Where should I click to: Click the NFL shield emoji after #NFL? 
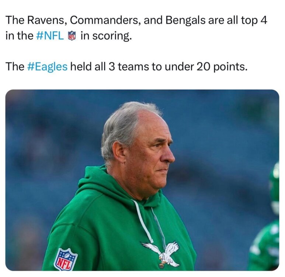[72, 36]
